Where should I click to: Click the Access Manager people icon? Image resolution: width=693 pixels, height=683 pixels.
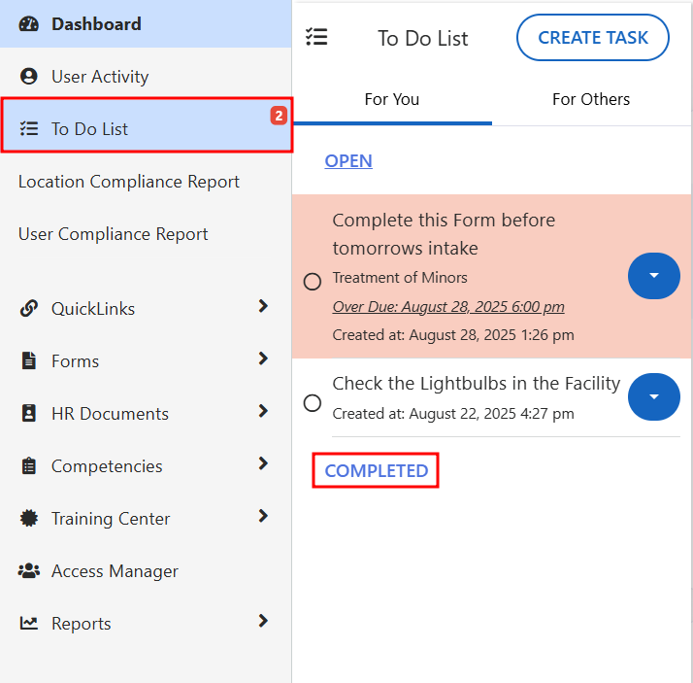[x=29, y=571]
